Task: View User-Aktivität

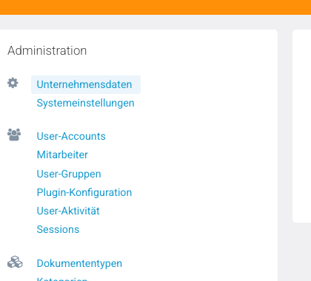Action: 68,211
